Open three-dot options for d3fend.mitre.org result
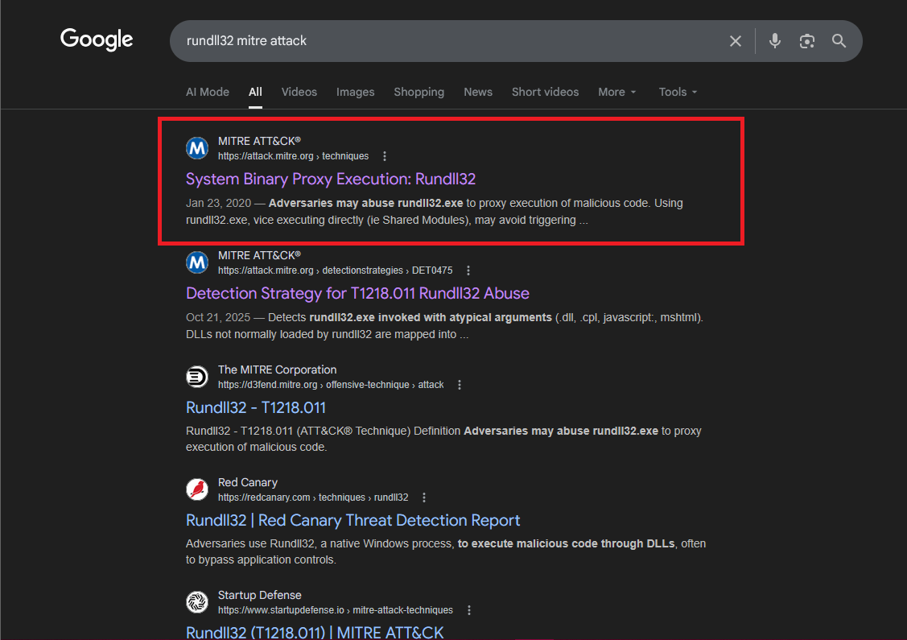Image resolution: width=907 pixels, height=640 pixels. (460, 385)
